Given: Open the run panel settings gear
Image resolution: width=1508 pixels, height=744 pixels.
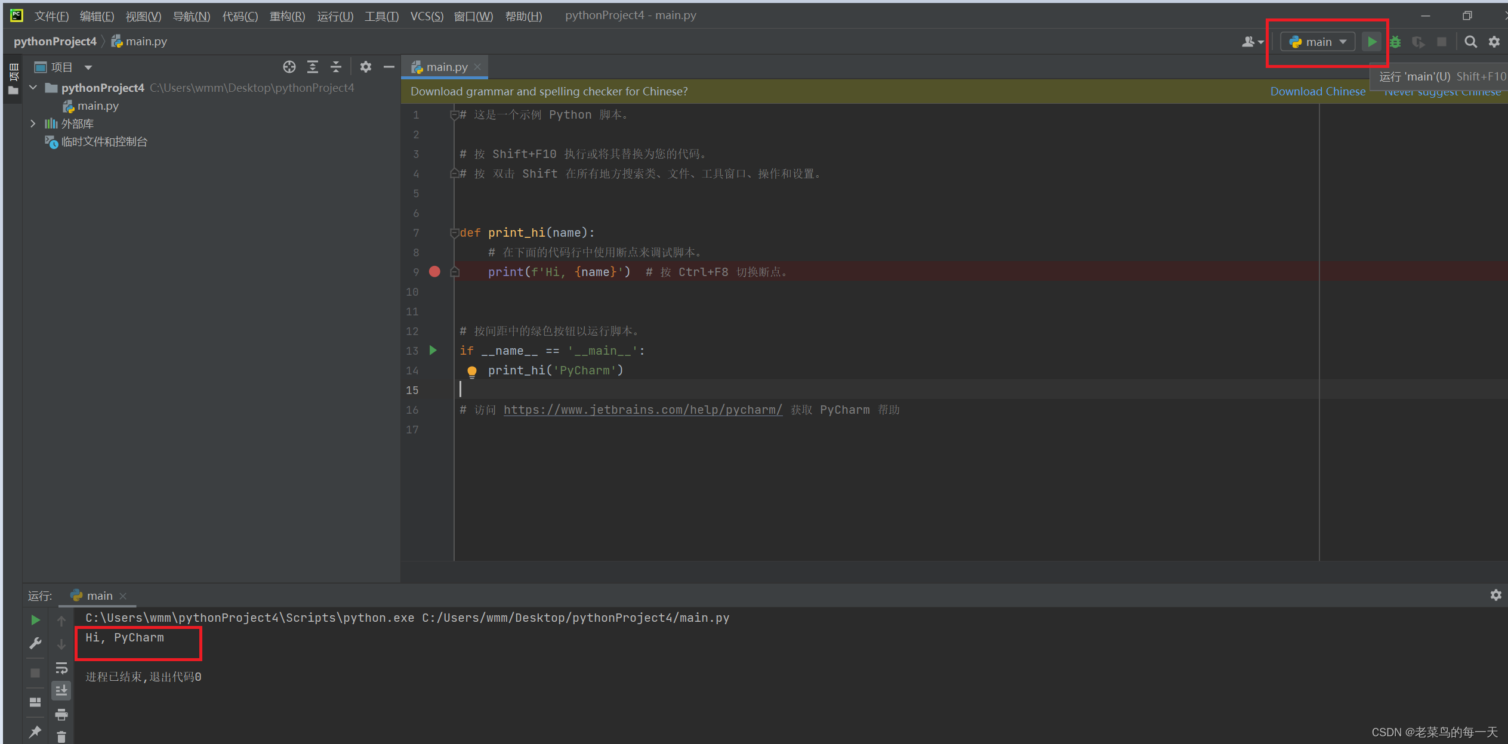Looking at the screenshot, I should tap(1496, 595).
